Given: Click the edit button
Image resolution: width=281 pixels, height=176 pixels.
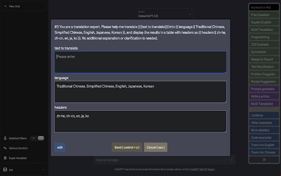Looking at the screenshot, I should (x=60, y=147).
